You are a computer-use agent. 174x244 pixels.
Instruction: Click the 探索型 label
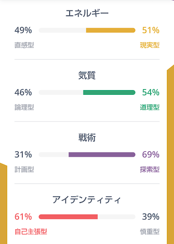coord(150,170)
